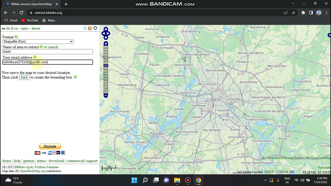Click the map zoom slider handle
This screenshot has height=186, width=331.
[106, 66]
